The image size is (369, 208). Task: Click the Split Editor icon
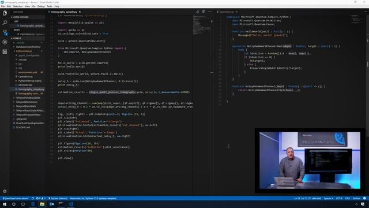(x=204, y=12)
